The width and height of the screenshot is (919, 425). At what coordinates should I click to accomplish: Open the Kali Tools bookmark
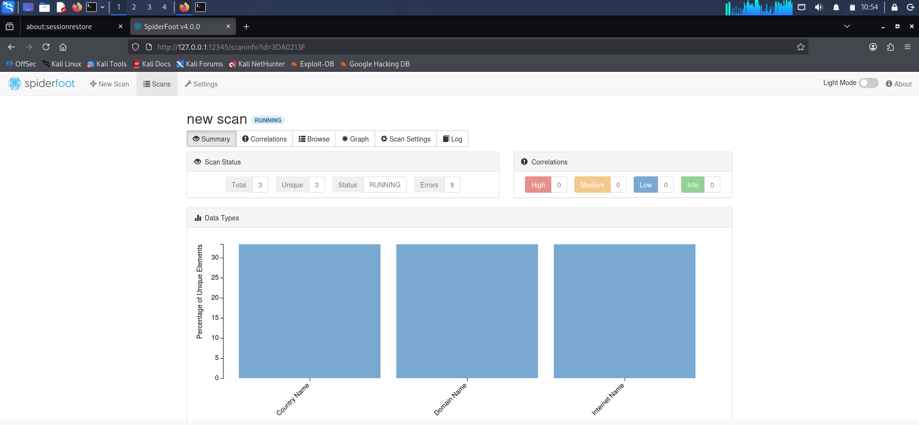(107, 64)
